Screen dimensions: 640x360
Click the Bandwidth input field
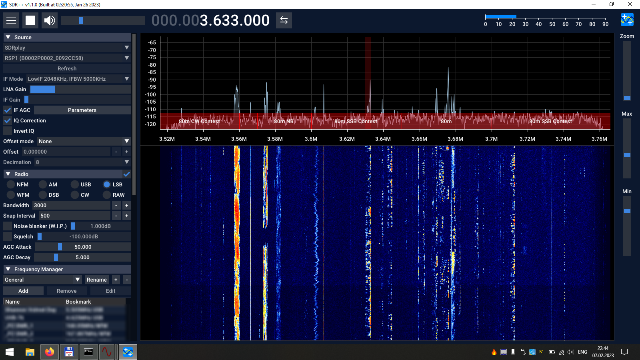pyautogui.click(x=71, y=205)
